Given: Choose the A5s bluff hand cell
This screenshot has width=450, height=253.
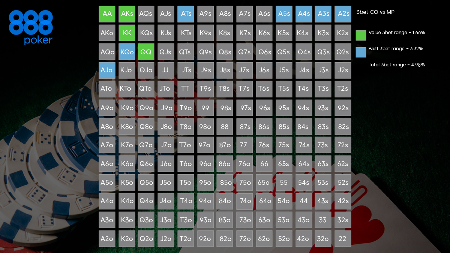Looking at the screenshot, I should 284,13.
